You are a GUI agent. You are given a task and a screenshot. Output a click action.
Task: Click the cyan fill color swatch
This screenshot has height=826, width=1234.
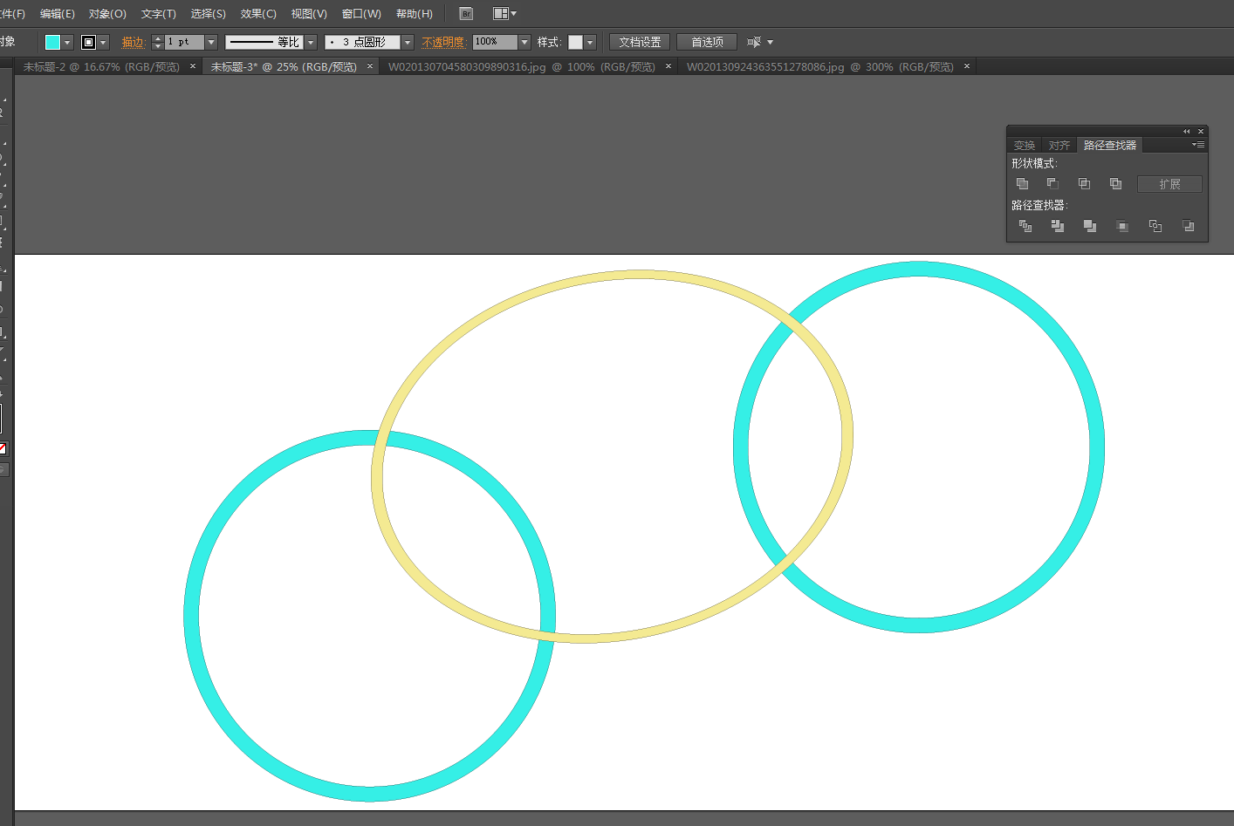[x=52, y=42]
